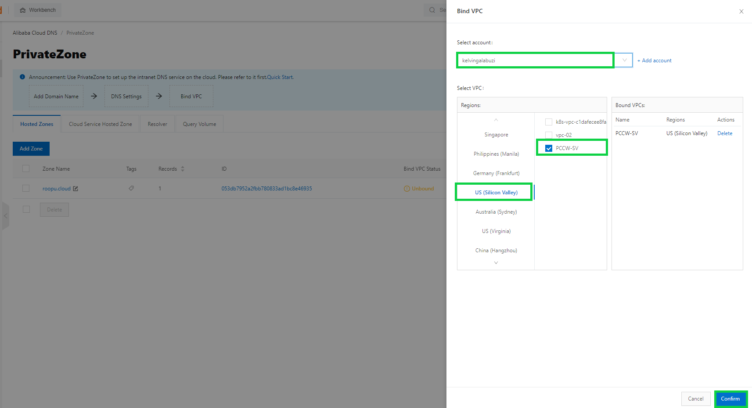The image size is (752, 408).
Task: Check the k8s-vpc-c1dafecee8fa checkbox
Action: point(549,122)
